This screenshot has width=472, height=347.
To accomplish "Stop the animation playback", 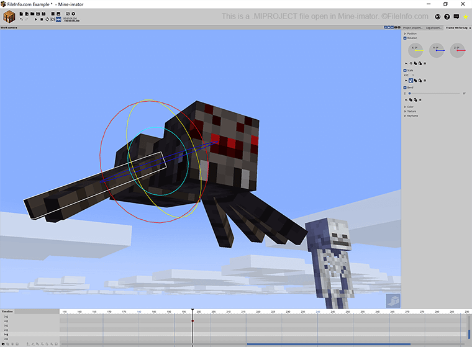I will 42,20.
